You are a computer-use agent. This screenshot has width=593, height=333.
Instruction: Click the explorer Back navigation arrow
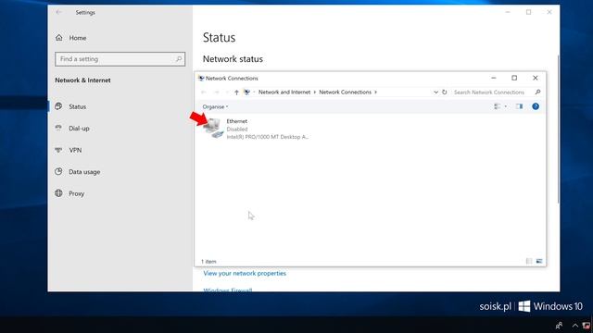[x=204, y=92]
